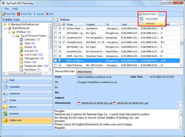The image size is (185, 137).
Task: Choose Horizontal view option
Action: [152, 19]
